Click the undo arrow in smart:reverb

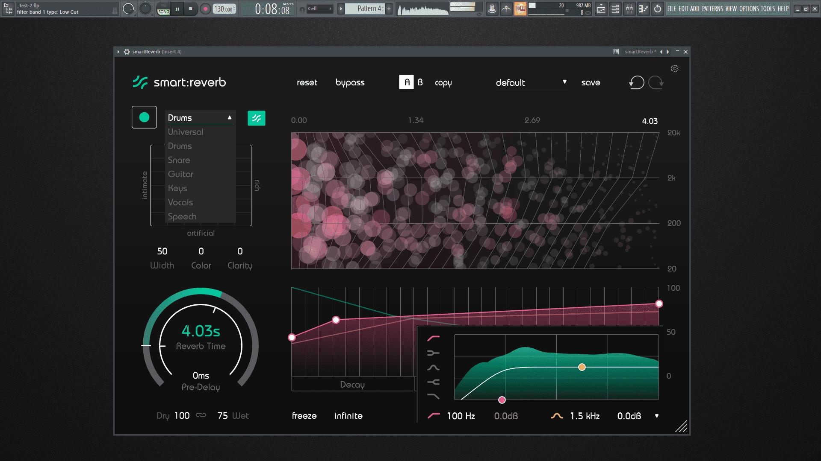pyautogui.click(x=636, y=82)
